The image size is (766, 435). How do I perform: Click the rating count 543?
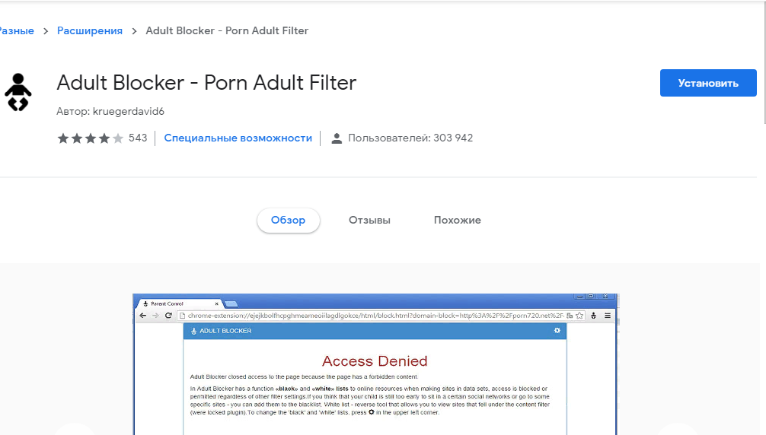point(138,138)
